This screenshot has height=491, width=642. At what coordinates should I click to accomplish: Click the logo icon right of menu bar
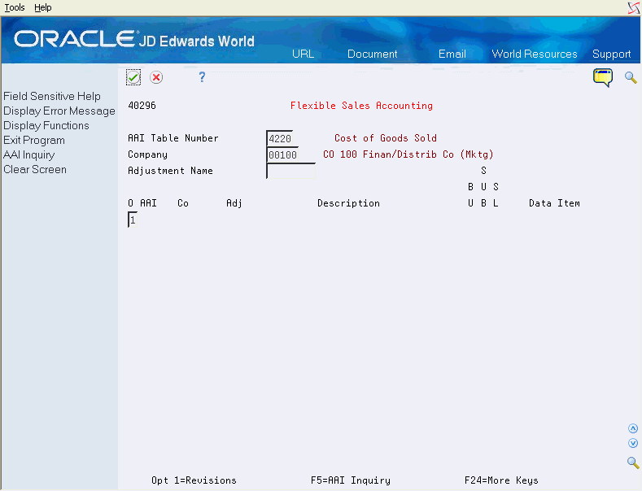pos(633,8)
